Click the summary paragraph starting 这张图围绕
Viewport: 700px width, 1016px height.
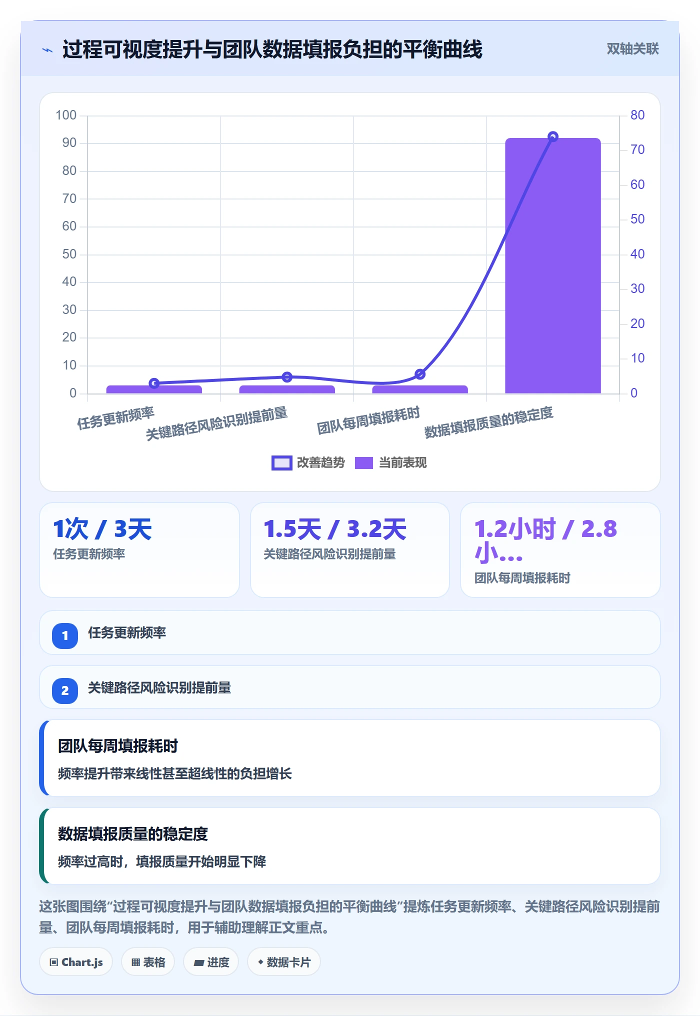(x=350, y=917)
